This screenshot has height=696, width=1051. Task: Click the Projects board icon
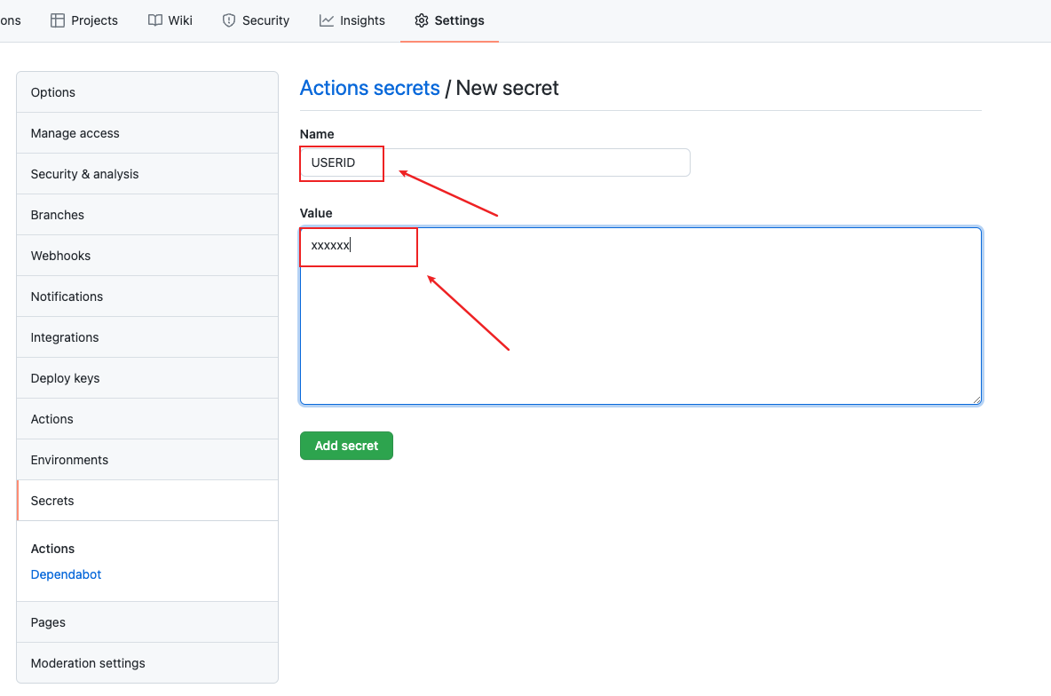click(58, 20)
